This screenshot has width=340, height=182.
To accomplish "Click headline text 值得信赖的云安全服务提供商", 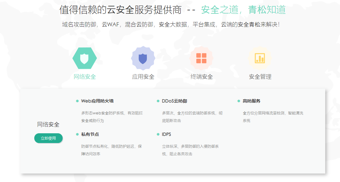I will 120,10.
